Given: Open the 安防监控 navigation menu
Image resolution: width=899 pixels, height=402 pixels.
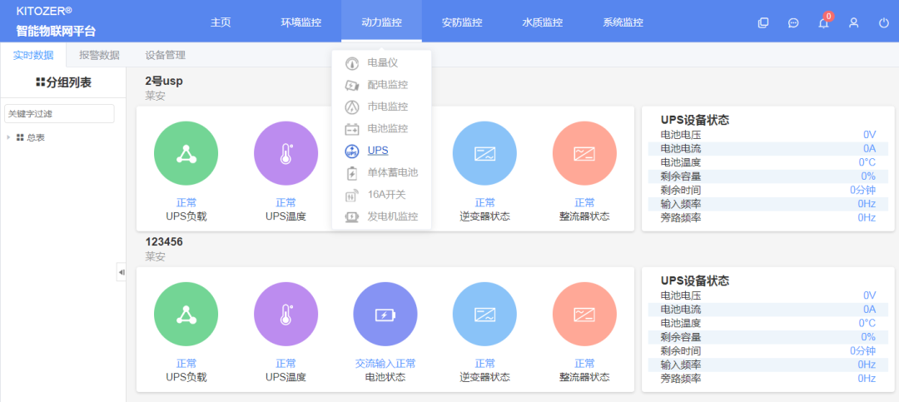Looking at the screenshot, I should pos(462,22).
